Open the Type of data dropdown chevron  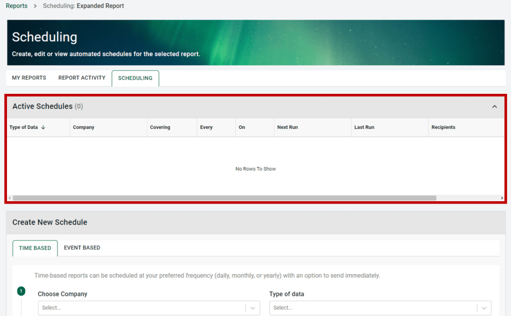click(x=483, y=308)
